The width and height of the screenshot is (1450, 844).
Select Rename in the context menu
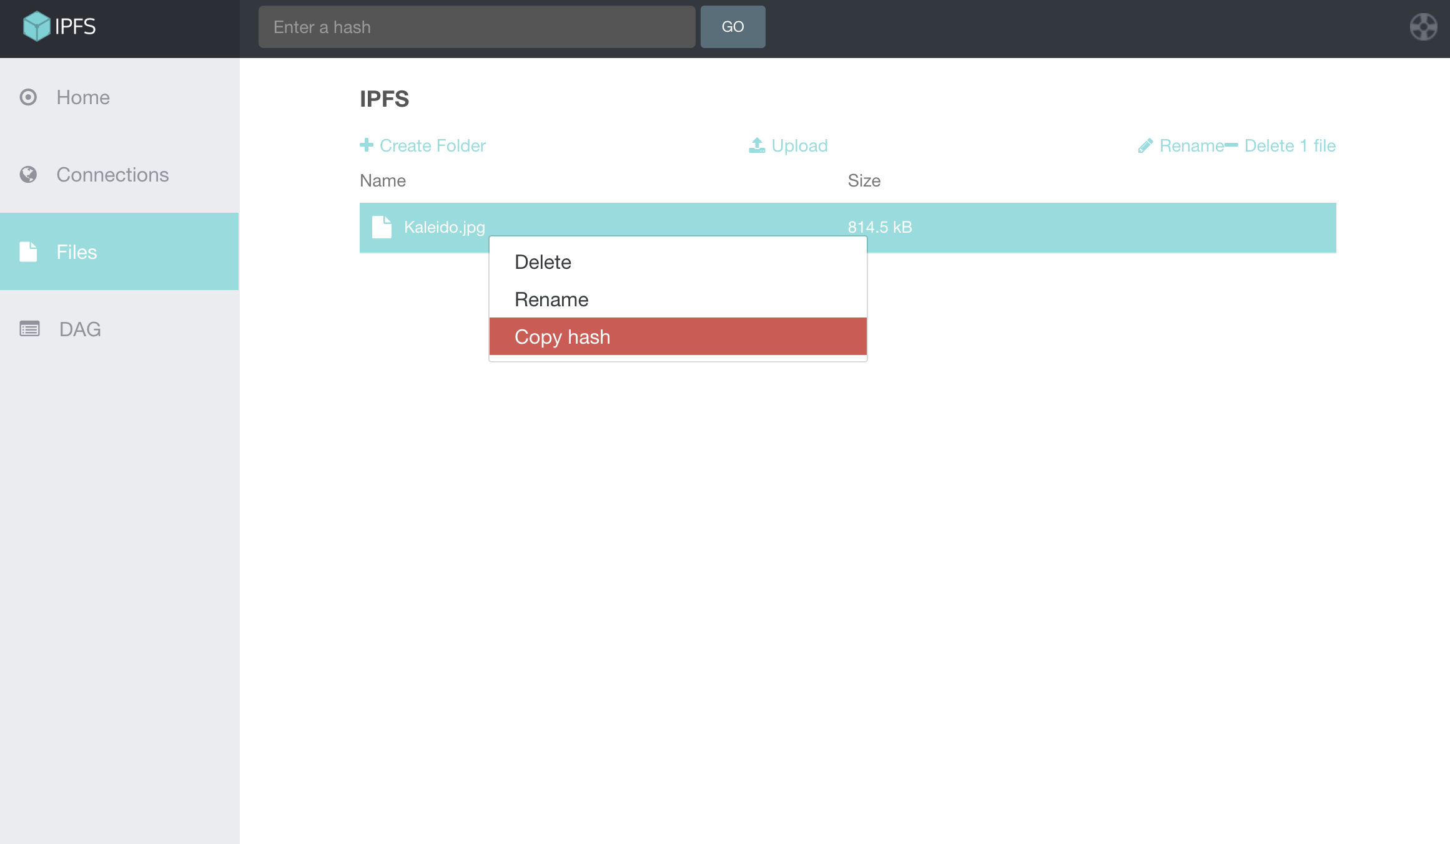551,299
